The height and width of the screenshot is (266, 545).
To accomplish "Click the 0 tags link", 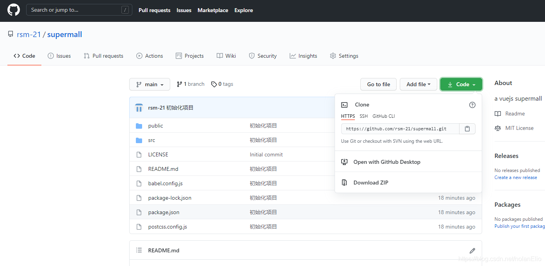I will (x=222, y=84).
